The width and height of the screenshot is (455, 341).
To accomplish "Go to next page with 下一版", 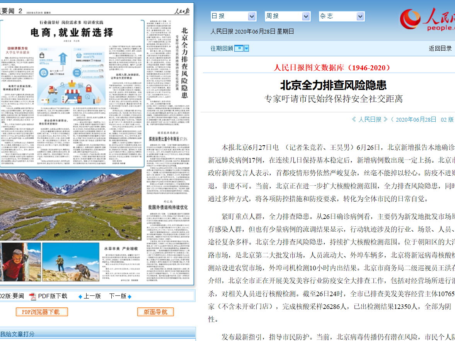I will [x=118, y=296].
